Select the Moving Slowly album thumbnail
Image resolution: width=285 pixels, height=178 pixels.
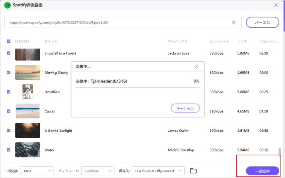point(28,72)
